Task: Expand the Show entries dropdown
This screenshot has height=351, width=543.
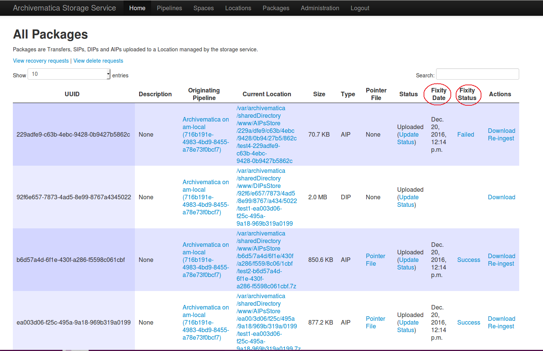Action: pos(69,74)
